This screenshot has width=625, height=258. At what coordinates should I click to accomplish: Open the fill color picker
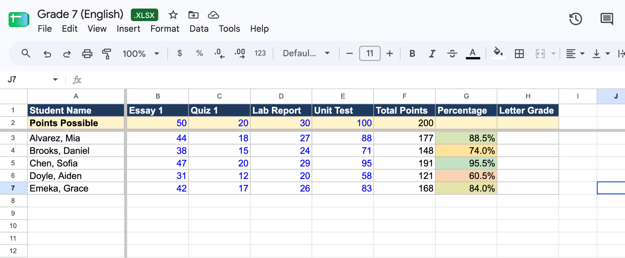498,53
